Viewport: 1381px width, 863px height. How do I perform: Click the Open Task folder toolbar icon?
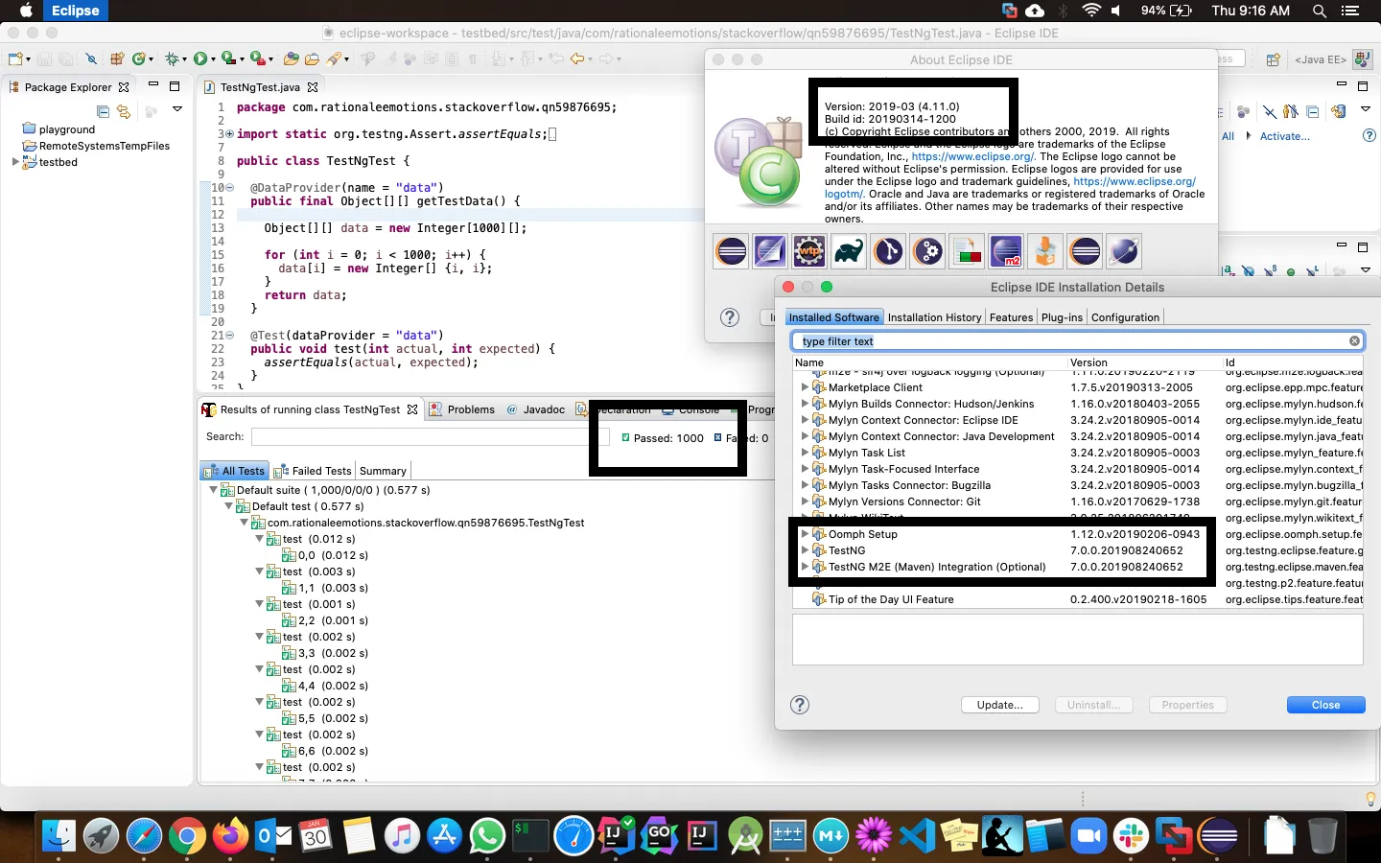(x=312, y=58)
